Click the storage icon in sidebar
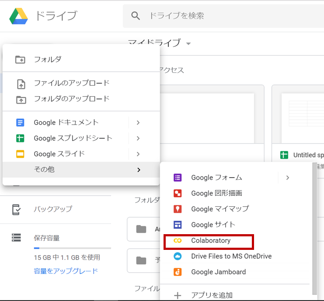 point(16,237)
